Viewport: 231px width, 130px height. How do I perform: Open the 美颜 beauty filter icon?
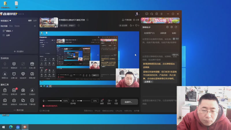tap(102, 101)
